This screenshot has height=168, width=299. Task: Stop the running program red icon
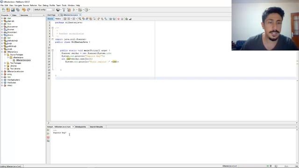point(48,137)
